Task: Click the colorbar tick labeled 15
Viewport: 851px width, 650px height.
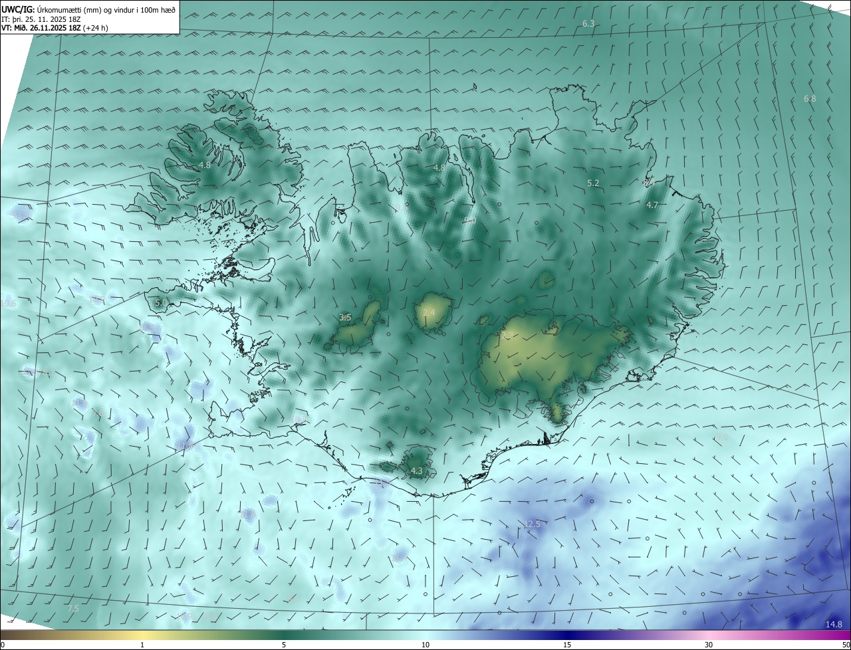Action: pos(567,645)
